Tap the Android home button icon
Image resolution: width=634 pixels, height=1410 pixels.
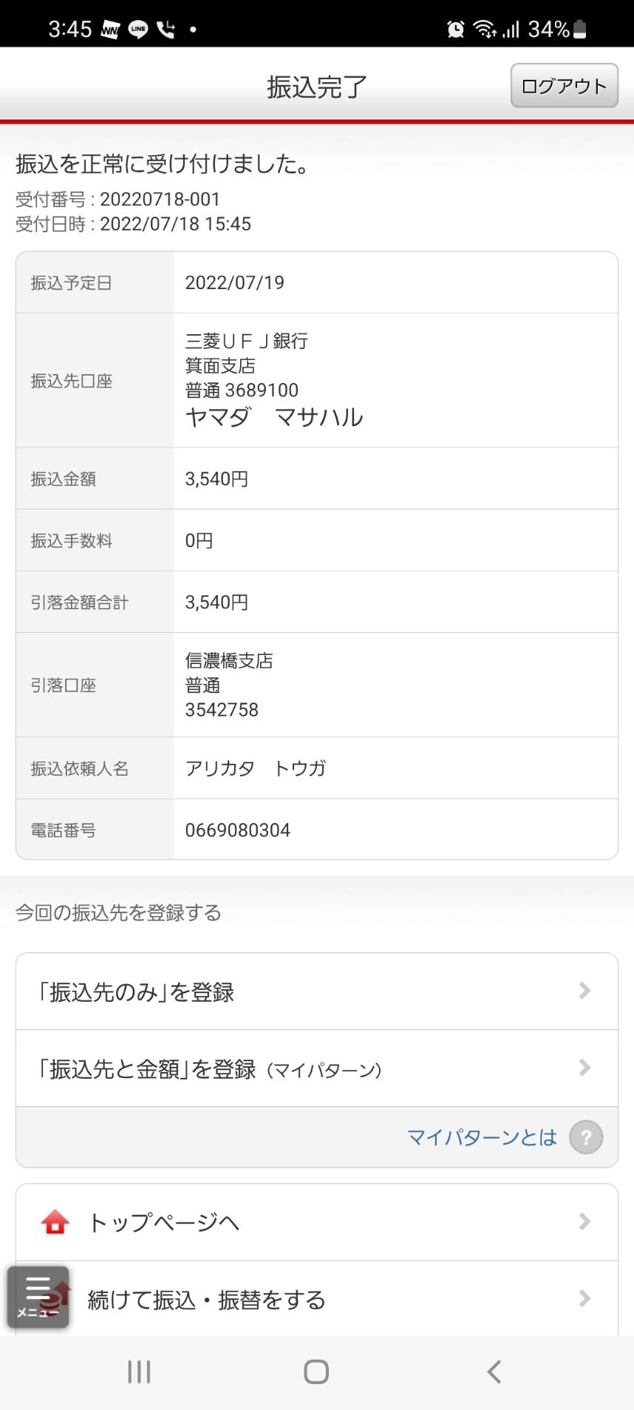[x=316, y=1372]
